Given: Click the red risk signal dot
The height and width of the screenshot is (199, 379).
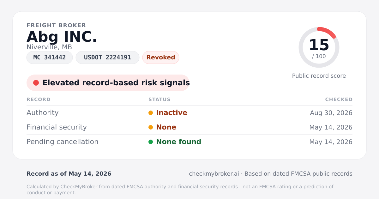Looking at the screenshot, I should [36, 83].
